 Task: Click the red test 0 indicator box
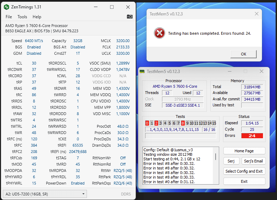[x=147, y=123]
